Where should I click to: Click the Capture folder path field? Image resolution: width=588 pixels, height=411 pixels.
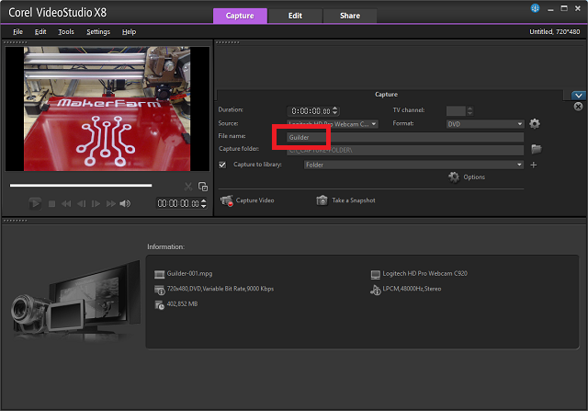(405, 150)
